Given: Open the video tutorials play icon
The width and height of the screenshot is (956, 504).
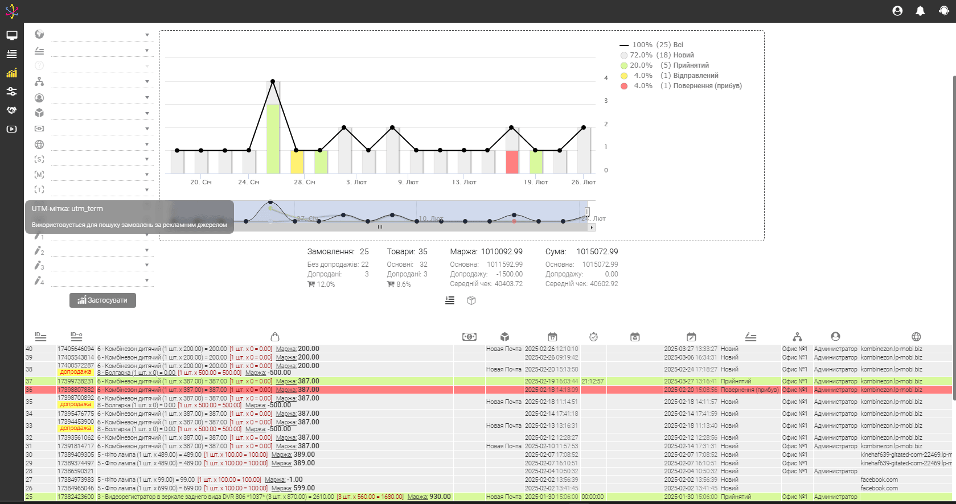Looking at the screenshot, I should point(12,129).
